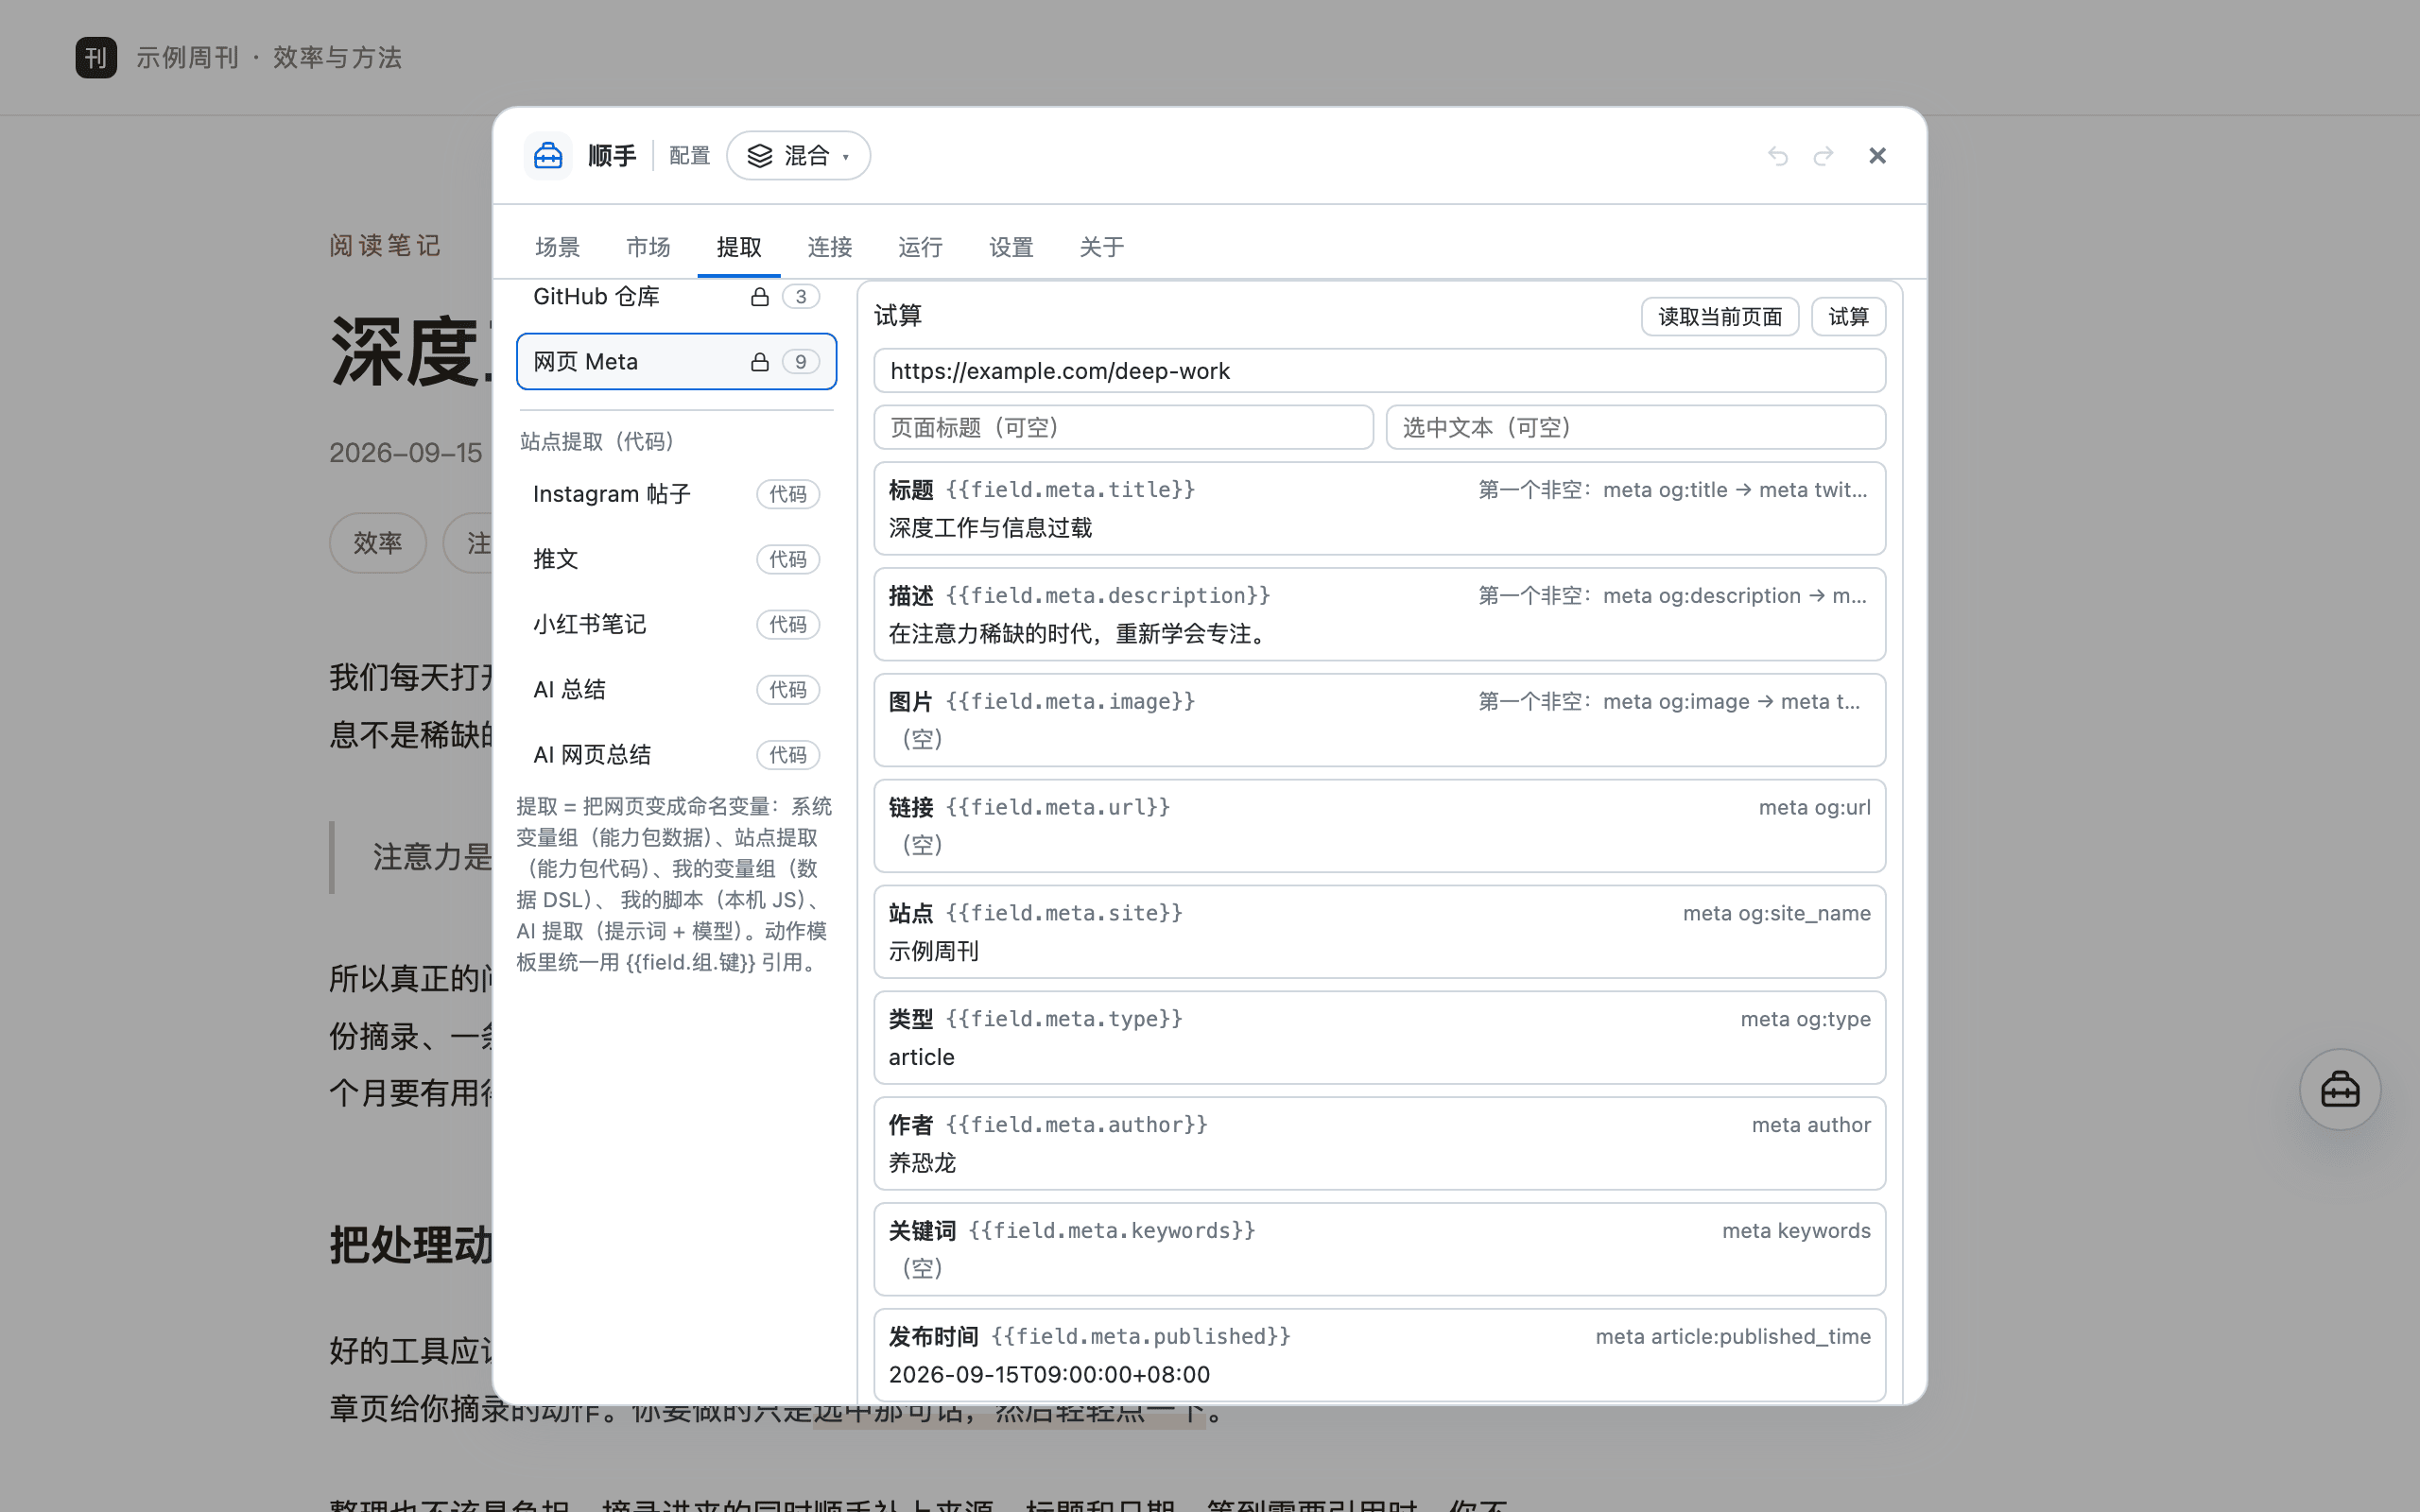The image size is (2420, 1512).
Task: Click the 发布时间 field.meta.published card
Action: pos(1379,1356)
